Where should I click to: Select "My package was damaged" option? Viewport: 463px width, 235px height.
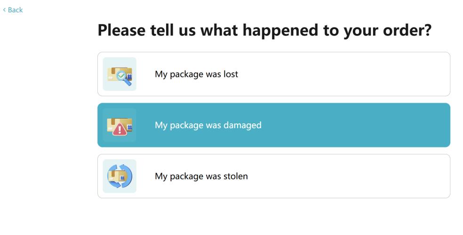coord(274,125)
